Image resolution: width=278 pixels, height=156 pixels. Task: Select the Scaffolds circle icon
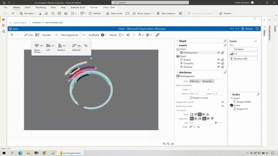coord(103,35)
